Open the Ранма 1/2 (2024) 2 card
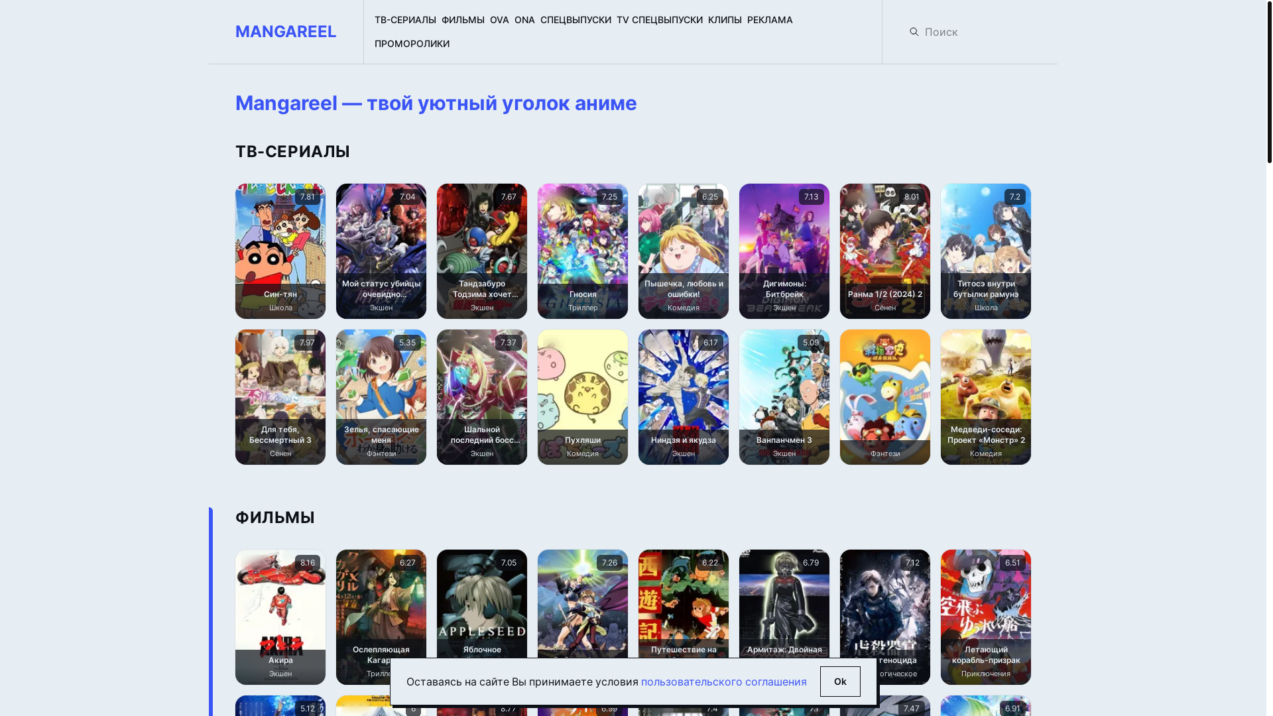Viewport: 1273px width, 716px height. point(885,251)
